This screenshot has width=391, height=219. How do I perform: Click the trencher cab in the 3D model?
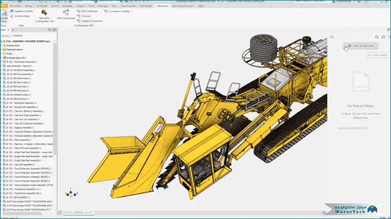tap(202, 161)
